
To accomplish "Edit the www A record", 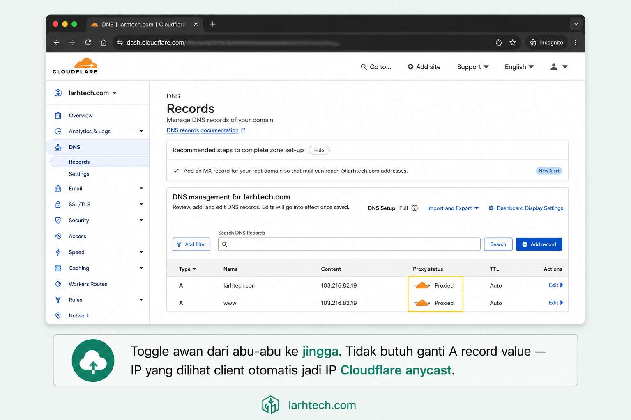I will point(556,303).
